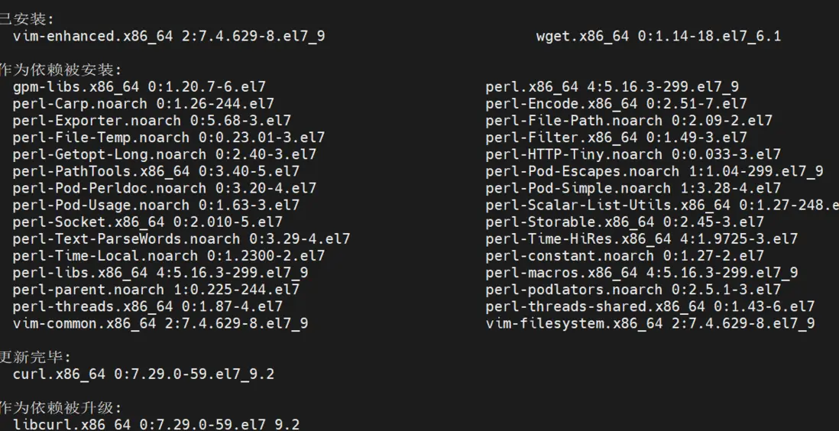839x431 pixels.
Task: Click the perl-Time-HiRes.x86_64 entry
Action: (x=641, y=239)
